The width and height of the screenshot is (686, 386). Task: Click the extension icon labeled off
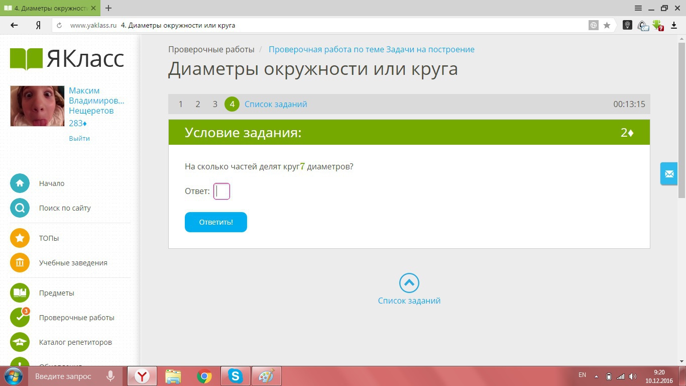point(643,25)
